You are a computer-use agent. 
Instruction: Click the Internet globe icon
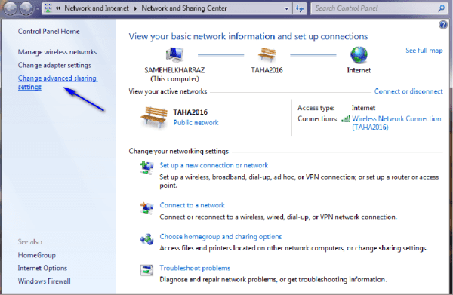[359, 55]
